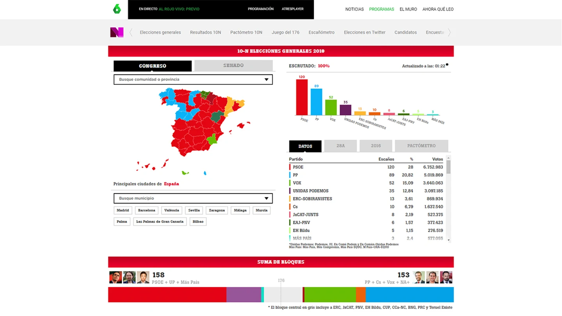562x316 pixels.
Task: Click the Murcia green province on map
Action: pos(212,140)
